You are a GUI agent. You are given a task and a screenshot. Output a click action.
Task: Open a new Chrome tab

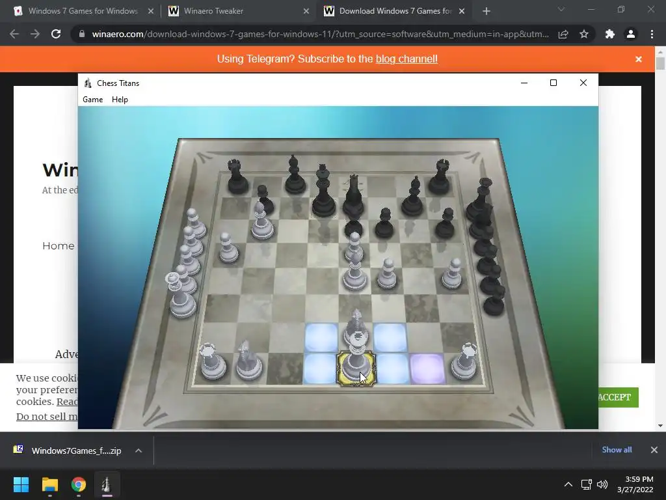tap(486, 12)
